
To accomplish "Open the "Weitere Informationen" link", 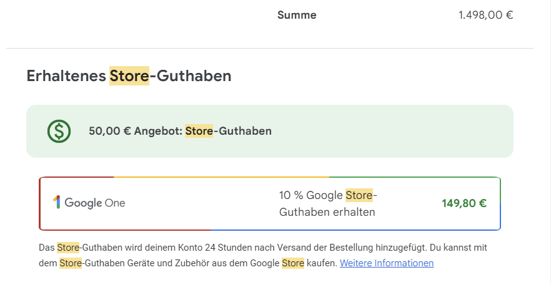I will (386, 263).
